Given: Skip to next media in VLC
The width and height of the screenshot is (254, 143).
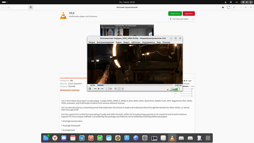Looking at the screenshot, I should pos(102,89).
